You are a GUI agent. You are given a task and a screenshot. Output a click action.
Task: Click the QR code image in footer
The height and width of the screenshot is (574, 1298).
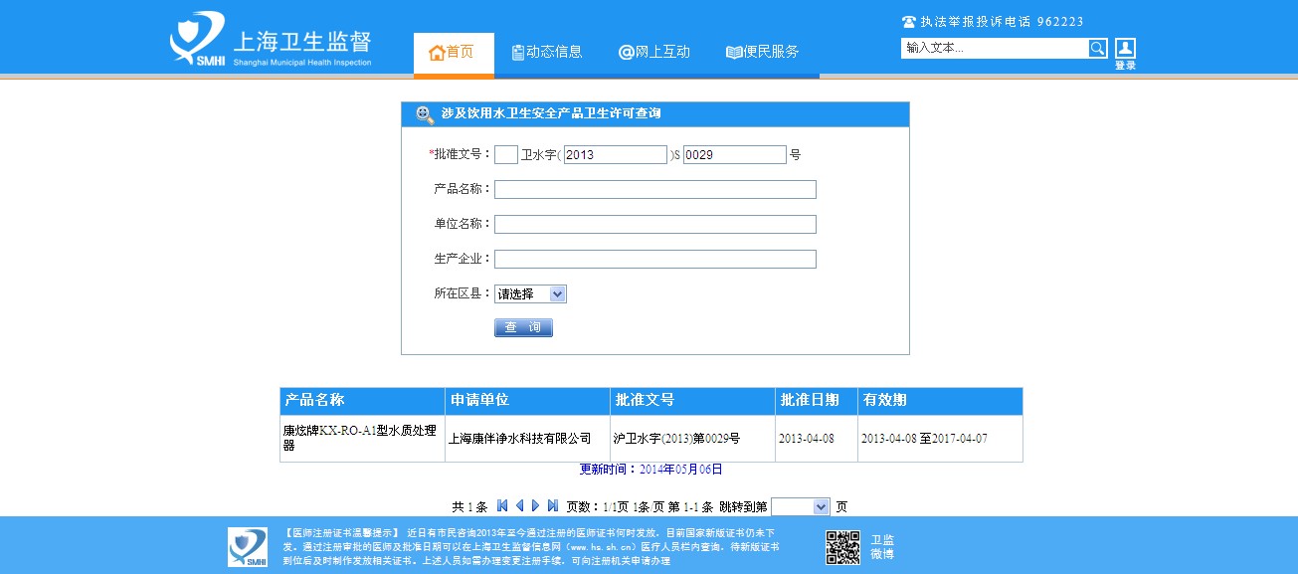pyautogui.click(x=843, y=547)
